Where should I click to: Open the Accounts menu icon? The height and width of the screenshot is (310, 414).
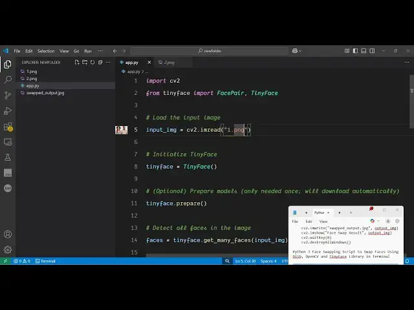(x=8, y=234)
